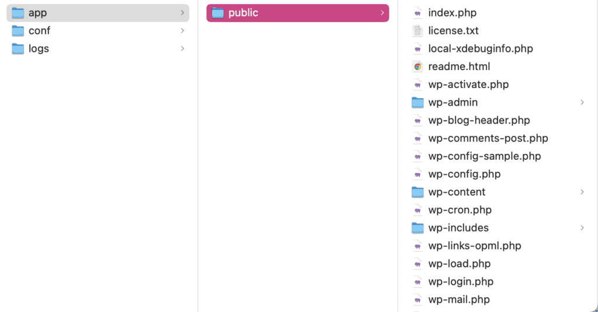598x312 pixels.
Task: Click the logs folder icon
Action: click(x=18, y=49)
